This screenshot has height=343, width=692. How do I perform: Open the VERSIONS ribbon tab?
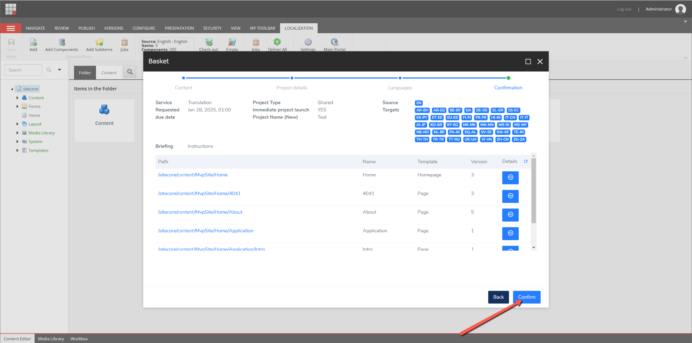coord(114,28)
